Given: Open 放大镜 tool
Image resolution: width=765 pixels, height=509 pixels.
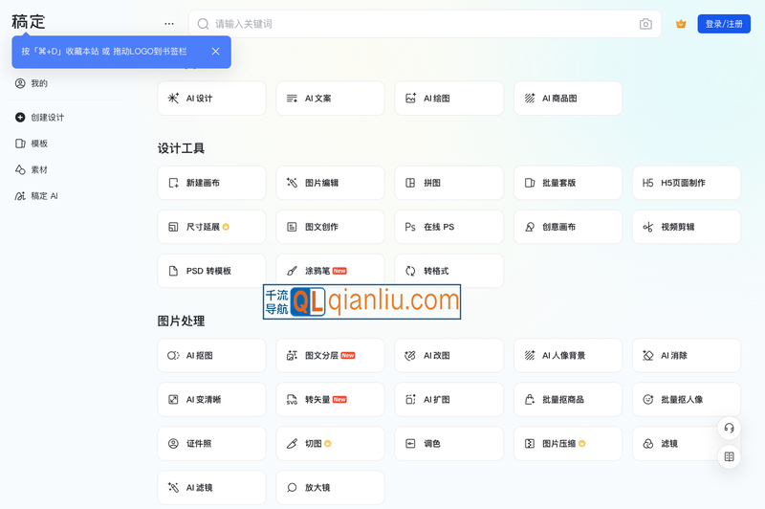Looking at the screenshot, I should tap(330, 488).
